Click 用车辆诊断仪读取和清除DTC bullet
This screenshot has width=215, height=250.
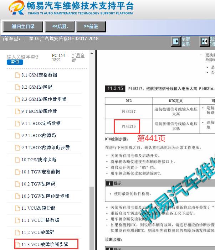[136, 173]
